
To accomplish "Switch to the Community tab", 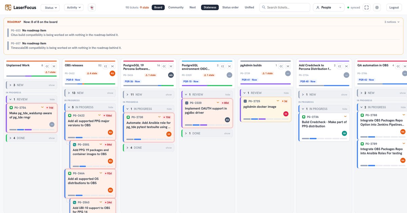I will click(176, 7).
